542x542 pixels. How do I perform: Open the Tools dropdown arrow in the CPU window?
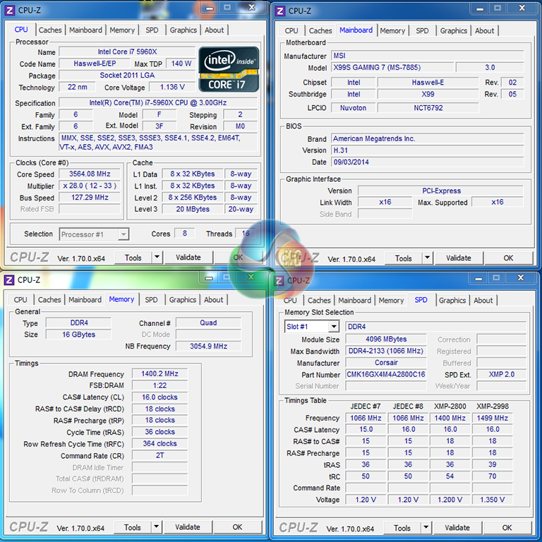click(157, 258)
